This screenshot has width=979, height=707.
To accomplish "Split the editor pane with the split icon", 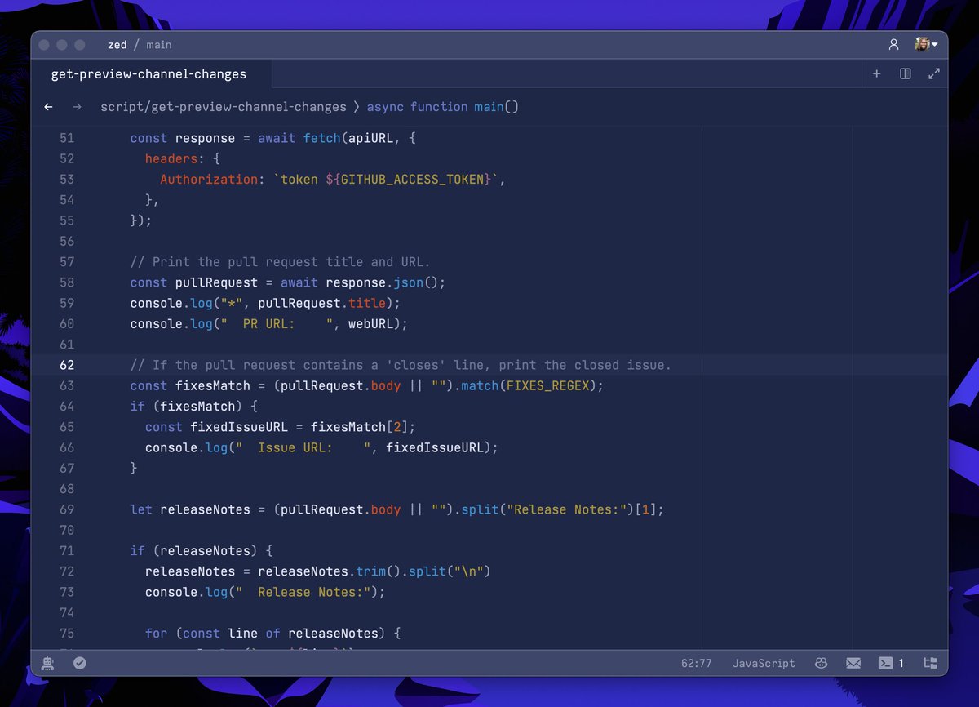I will pyautogui.click(x=906, y=73).
